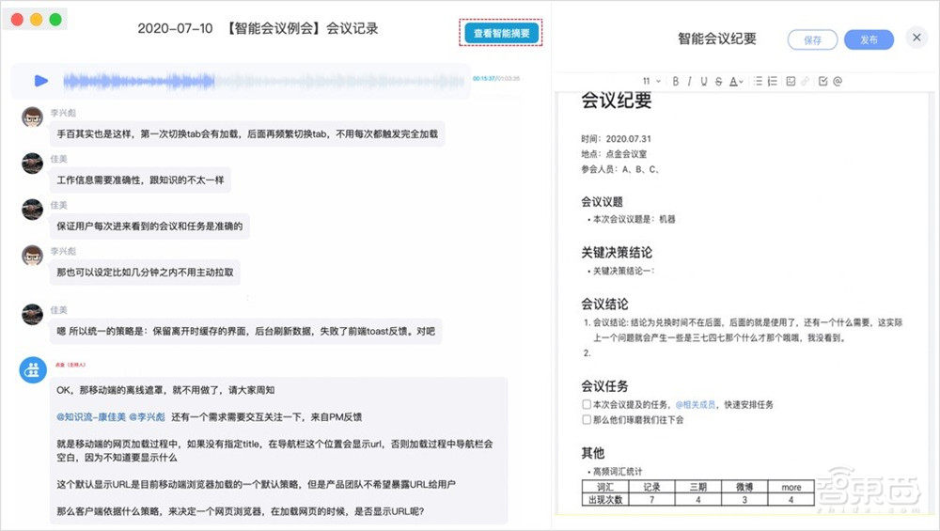The image size is (940, 531).
Task: Click the 关键决策结论一: bullet
Action: point(623,271)
